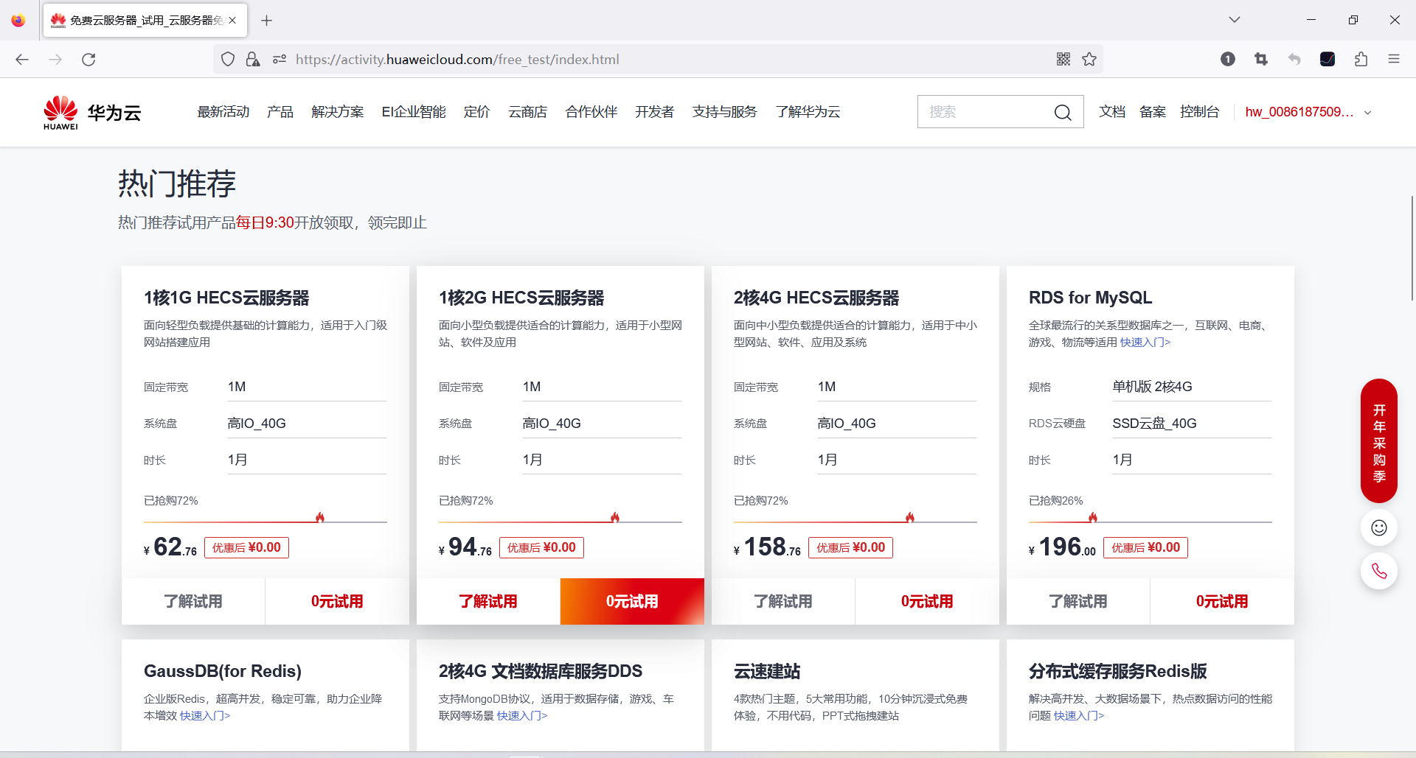This screenshot has height=758, width=1416.
Task: Open the 快速入门 link under RDS for MySQL
Action: point(1145,342)
